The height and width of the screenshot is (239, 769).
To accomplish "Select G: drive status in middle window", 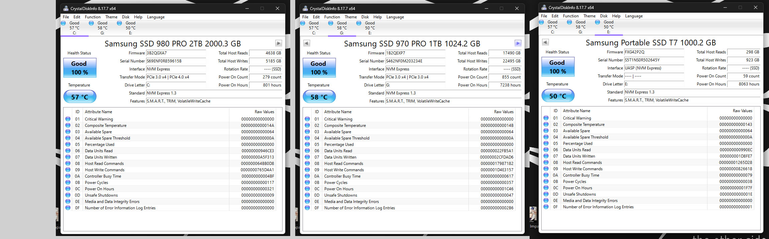I will click(x=342, y=28).
